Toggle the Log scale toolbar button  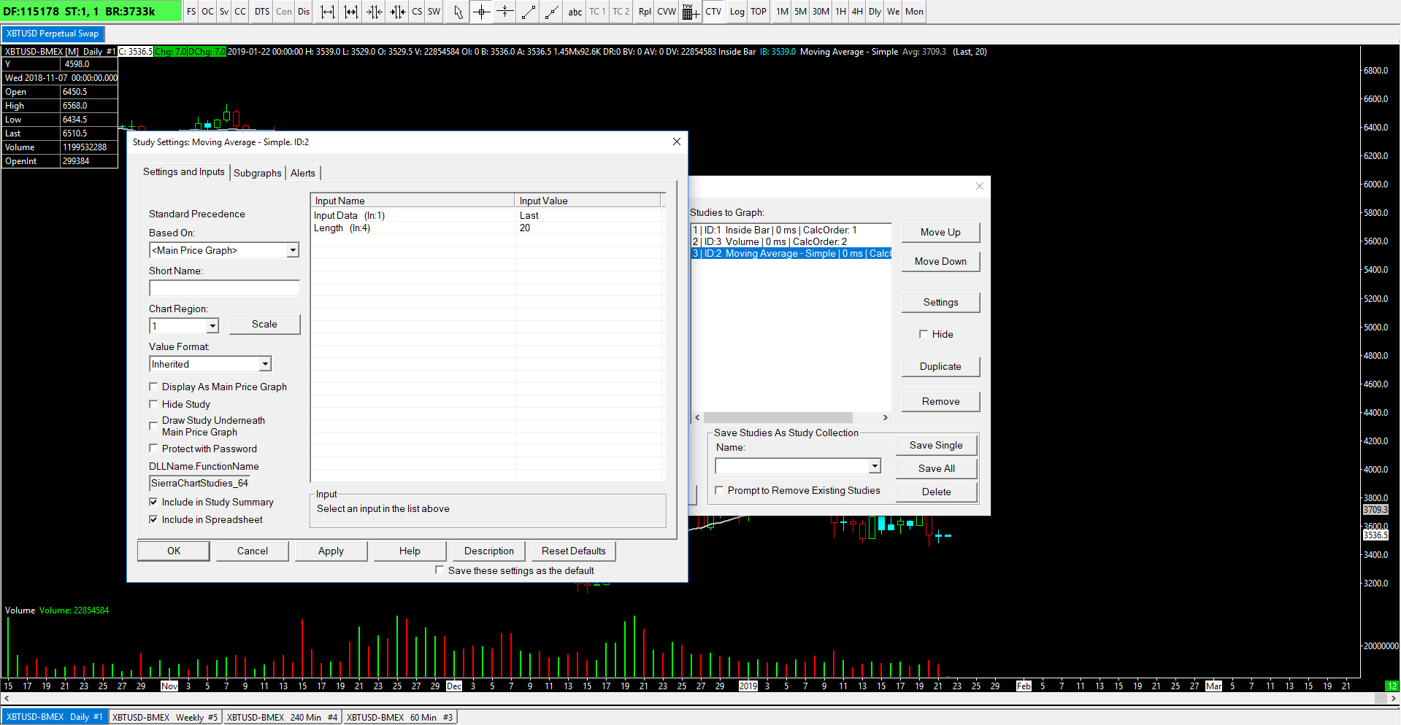737,12
